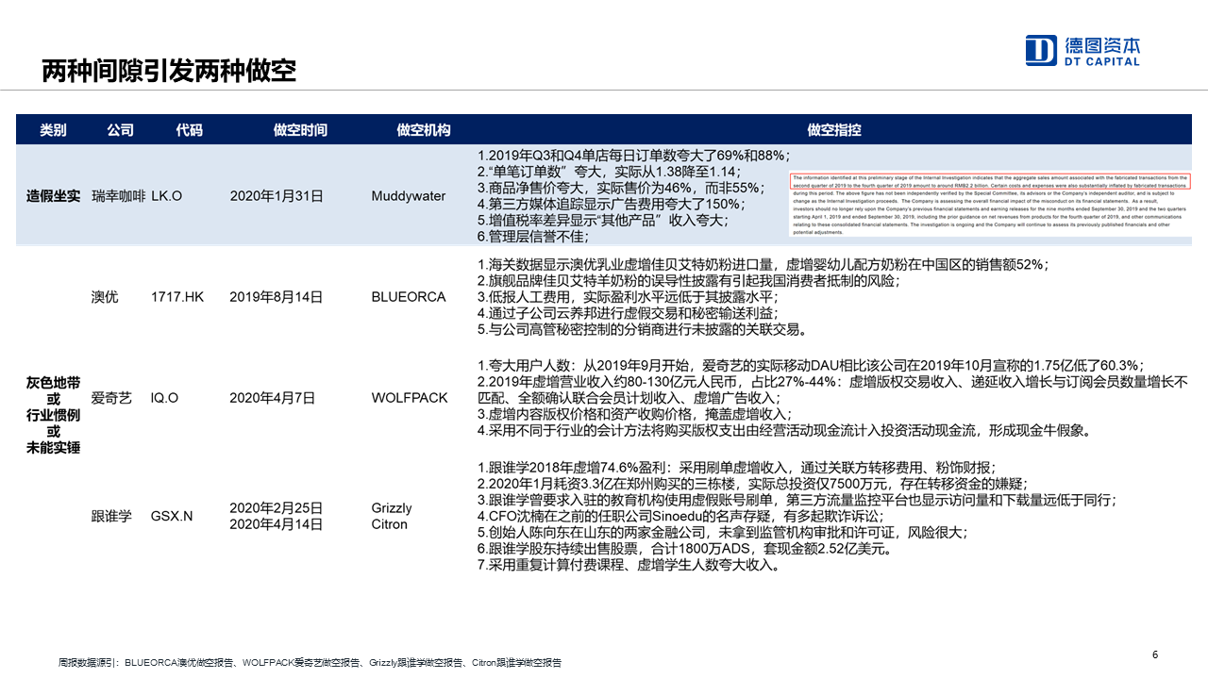Click the 做空机构 column header
The height and width of the screenshot is (679, 1208).
[424, 130]
